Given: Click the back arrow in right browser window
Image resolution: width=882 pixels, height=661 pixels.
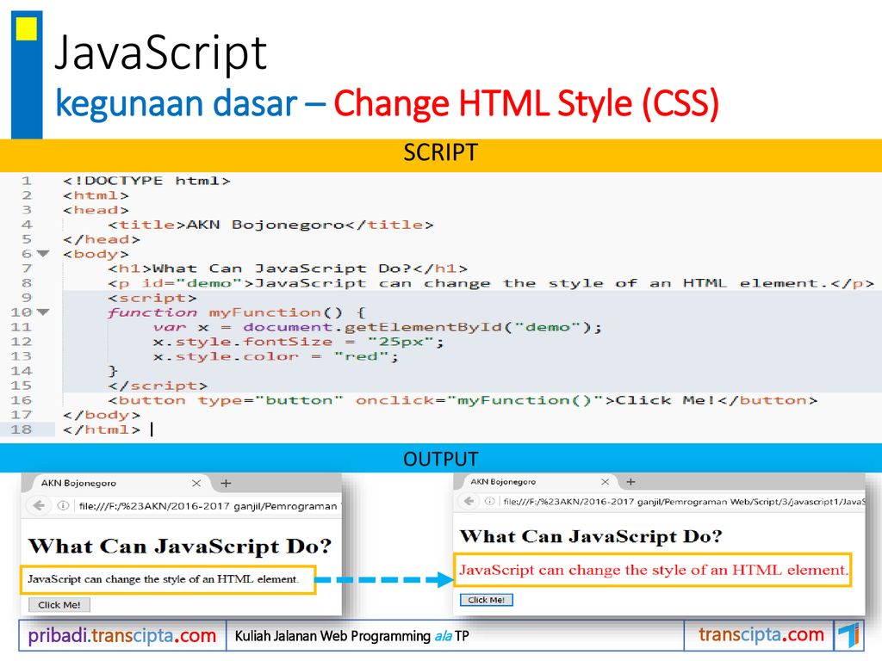Looking at the screenshot, I should [469, 501].
